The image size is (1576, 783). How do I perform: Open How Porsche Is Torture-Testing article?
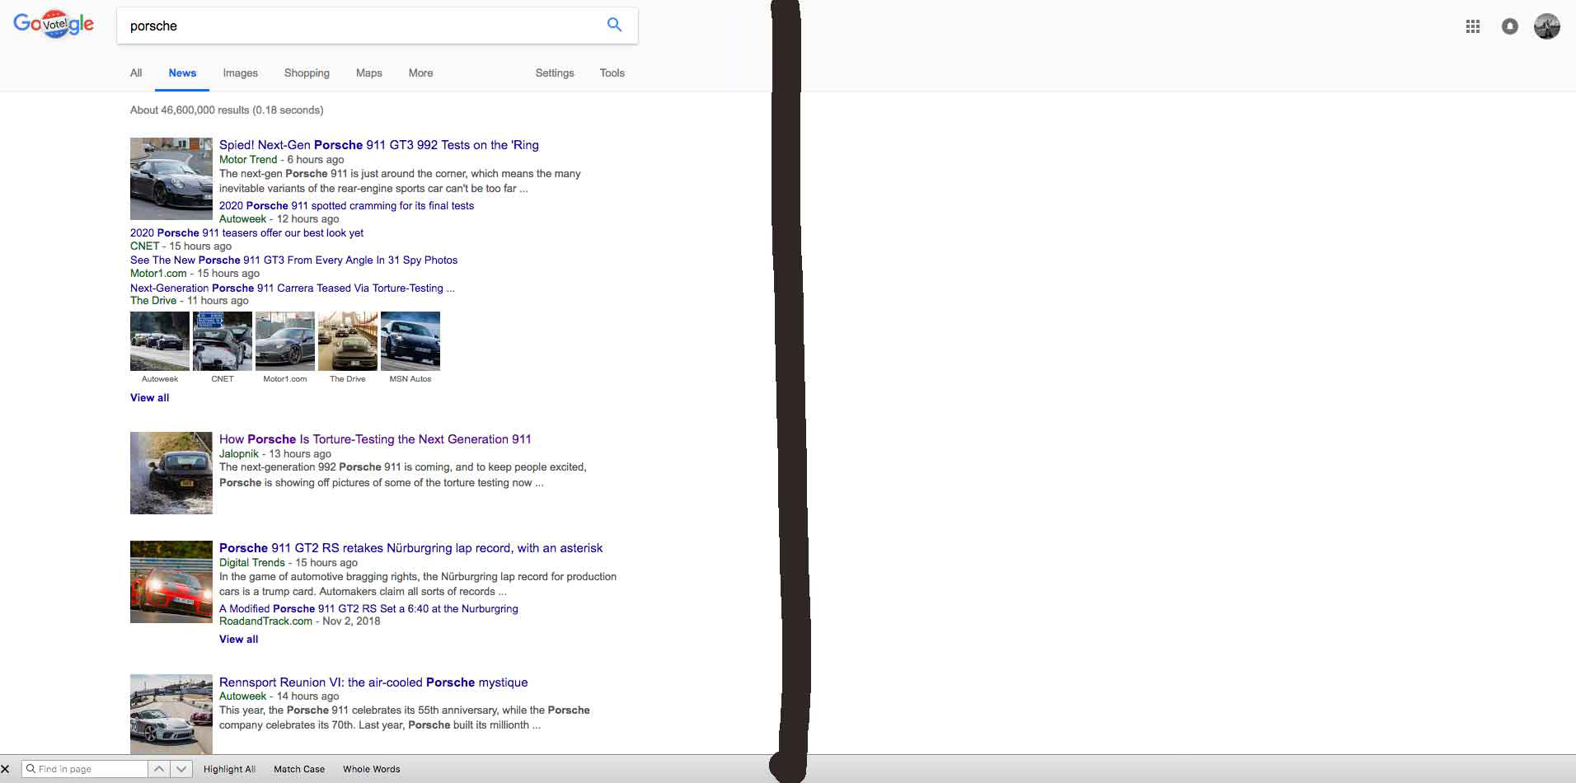pos(375,439)
